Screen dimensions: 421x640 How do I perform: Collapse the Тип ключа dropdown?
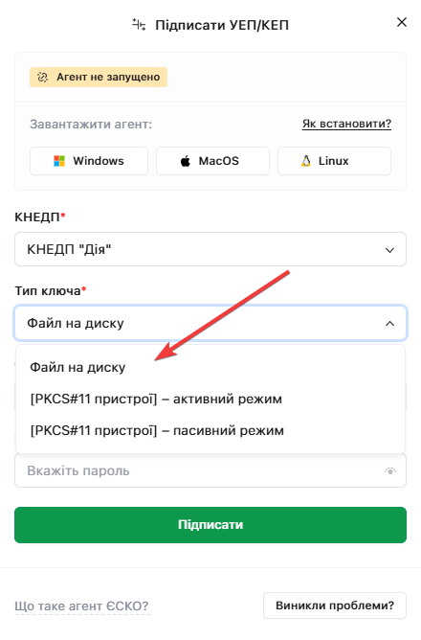[210, 323]
